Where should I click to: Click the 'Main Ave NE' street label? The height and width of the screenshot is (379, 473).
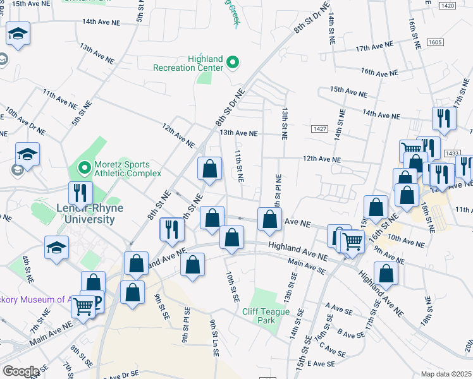pos(51,334)
